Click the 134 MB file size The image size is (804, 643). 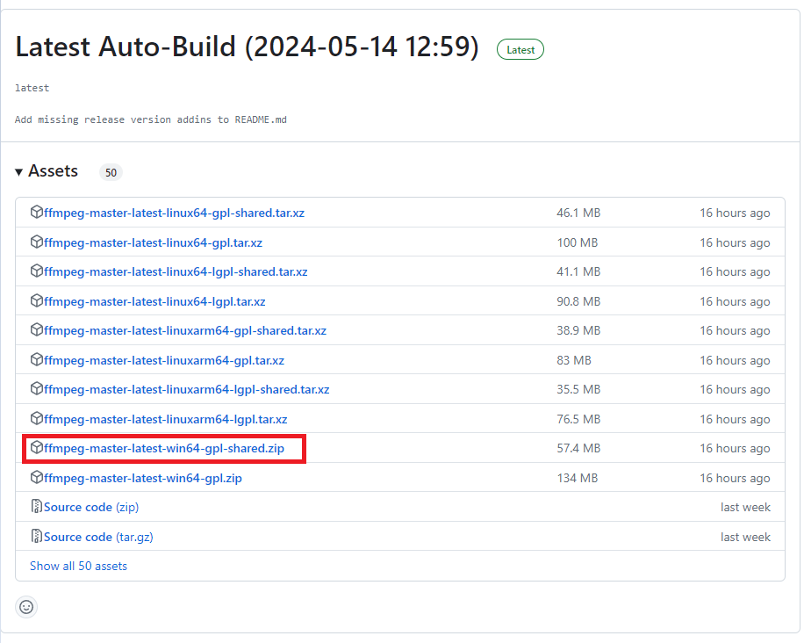(578, 478)
